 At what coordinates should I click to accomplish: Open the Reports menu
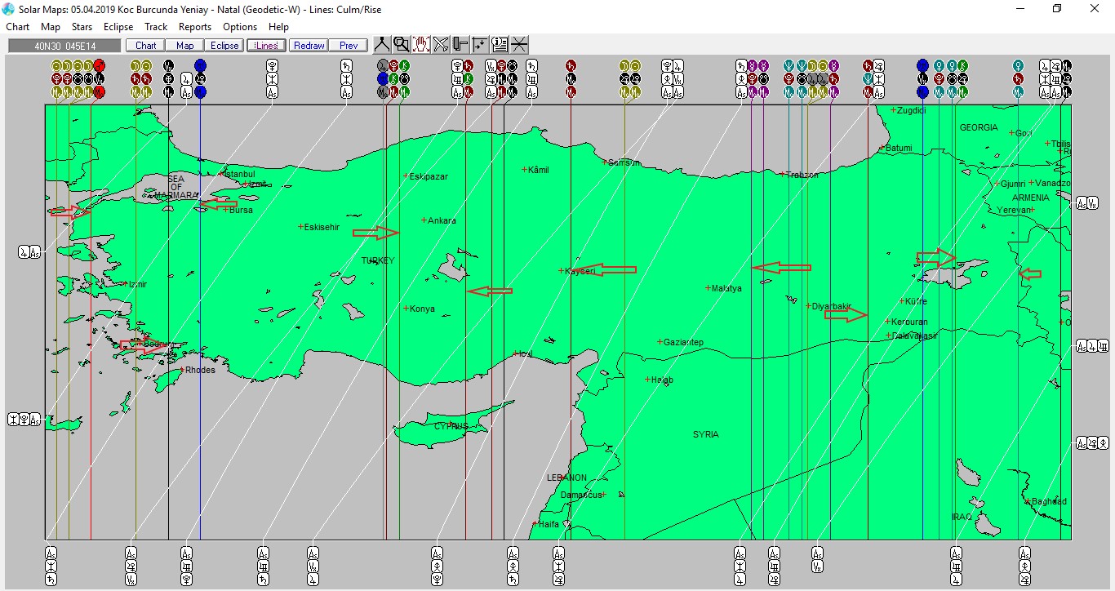pyautogui.click(x=195, y=27)
